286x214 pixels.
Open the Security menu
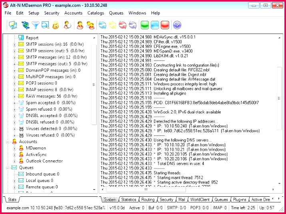[52, 13]
